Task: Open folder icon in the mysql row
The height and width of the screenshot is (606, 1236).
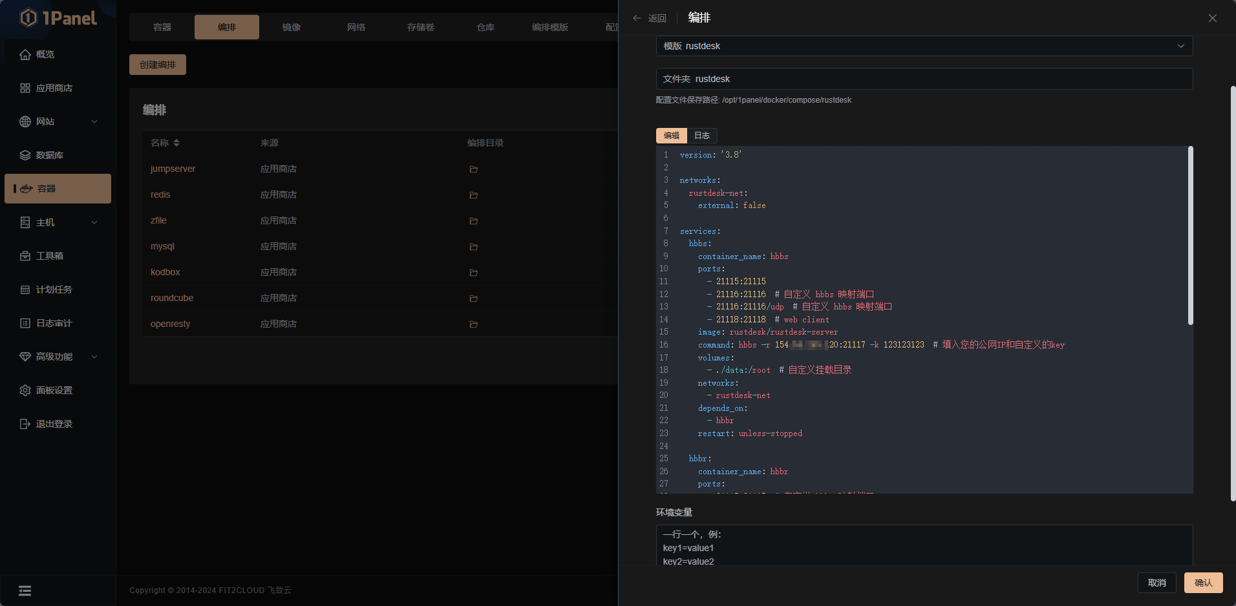Action: [x=473, y=247]
